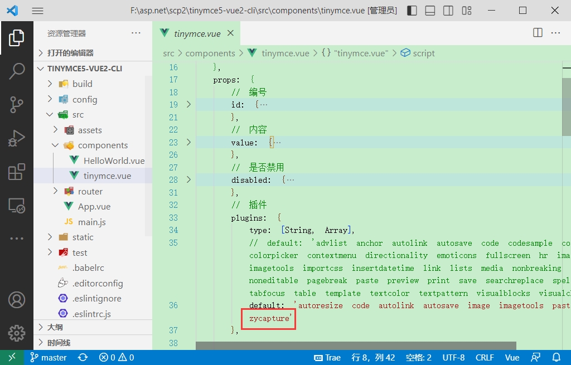Expand the build folder
Screen dimensions: 571x365
(83, 84)
